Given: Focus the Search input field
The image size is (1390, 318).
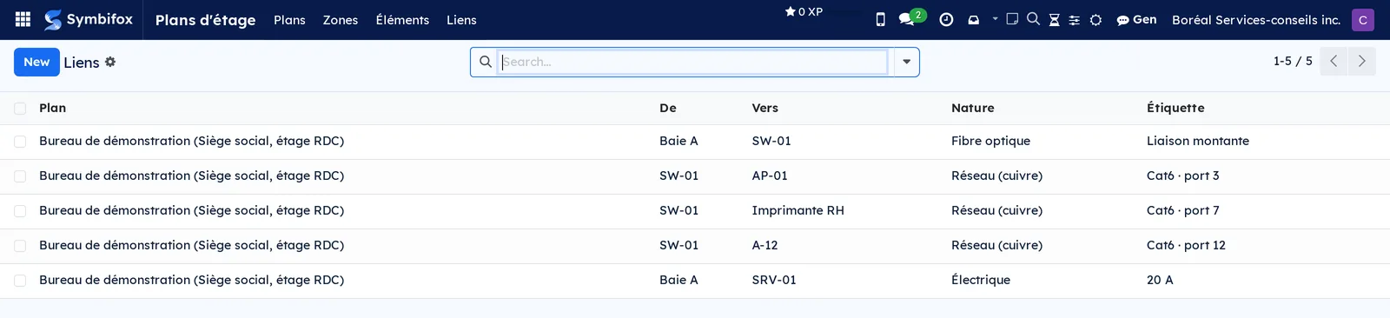Looking at the screenshot, I should [693, 62].
